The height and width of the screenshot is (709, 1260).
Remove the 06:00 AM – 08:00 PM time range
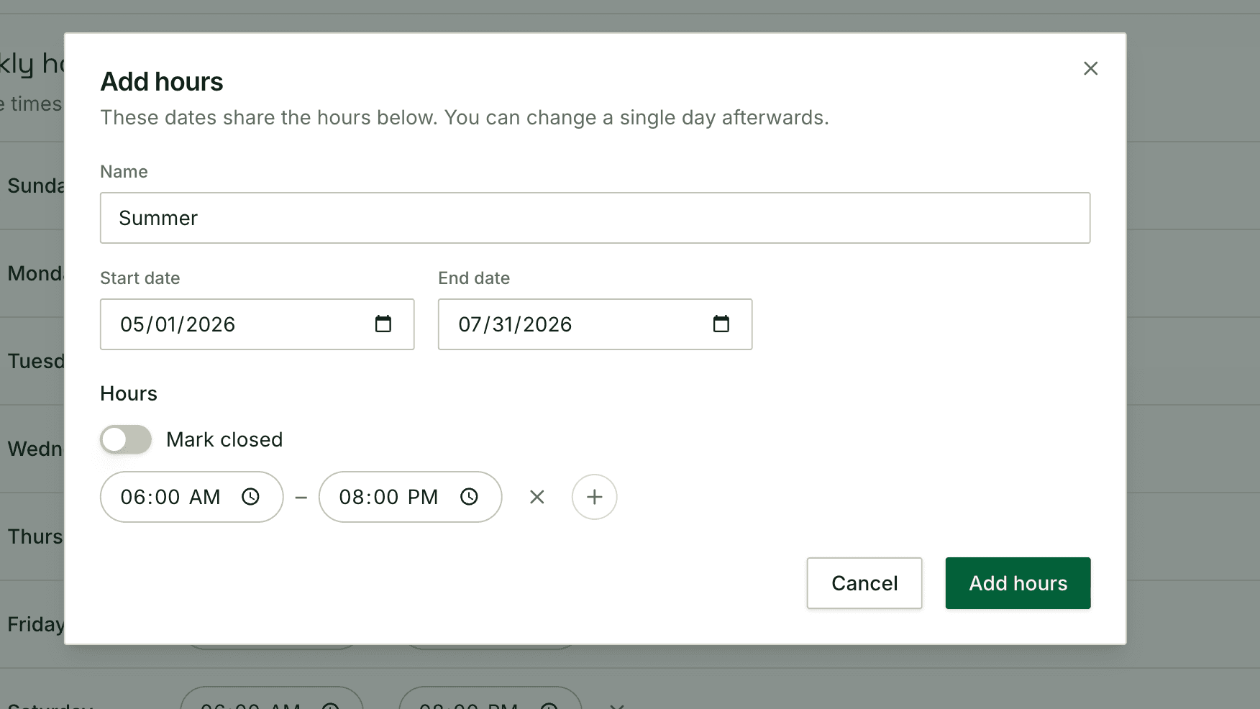pyautogui.click(x=537, y=497)
